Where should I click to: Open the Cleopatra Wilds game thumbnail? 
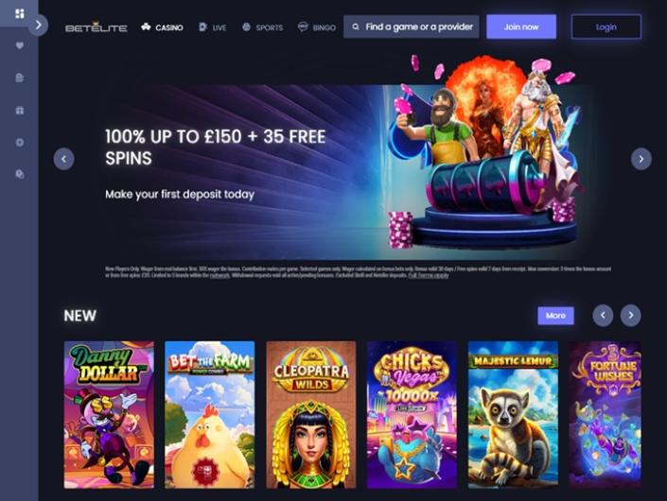click(311, 414)
